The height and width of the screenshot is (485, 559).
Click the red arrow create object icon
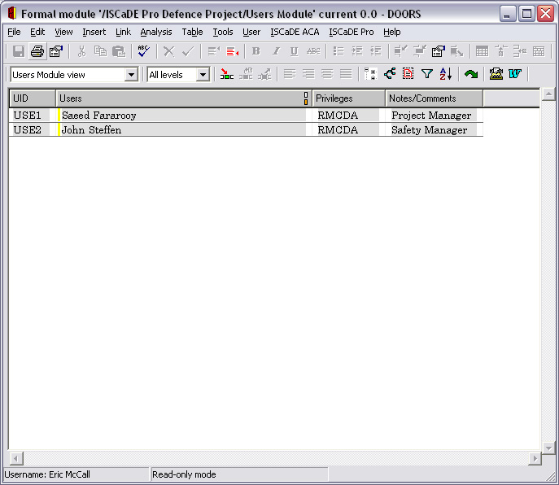(227, 74)
